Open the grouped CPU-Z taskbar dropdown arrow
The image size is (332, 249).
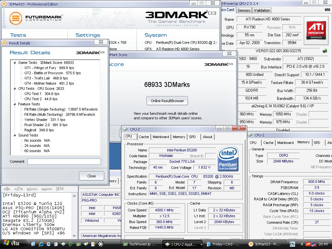201,244
